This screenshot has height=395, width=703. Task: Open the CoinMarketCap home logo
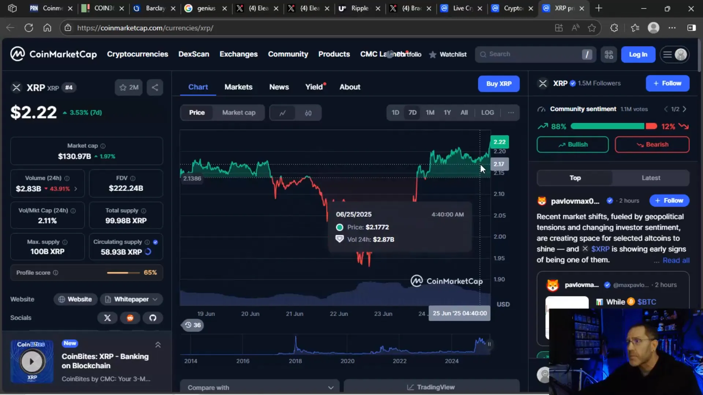click(x=53, y=54)
